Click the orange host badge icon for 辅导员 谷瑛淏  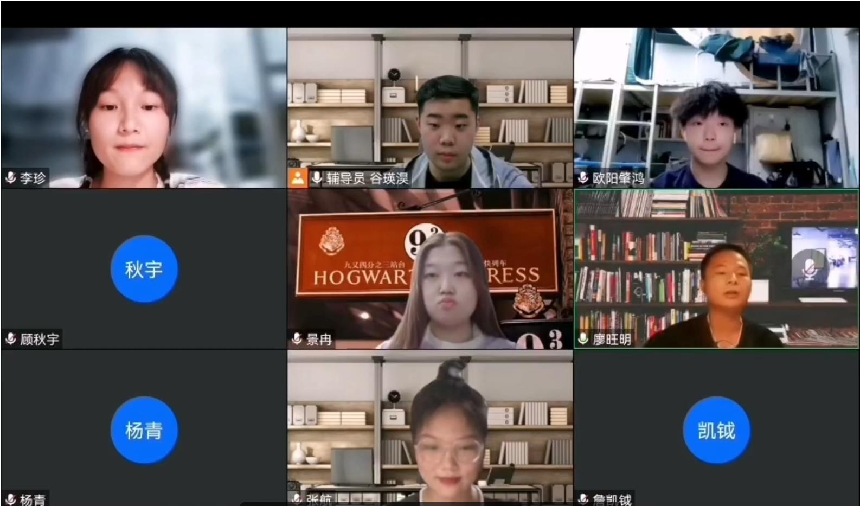click(x=297, y=177)
